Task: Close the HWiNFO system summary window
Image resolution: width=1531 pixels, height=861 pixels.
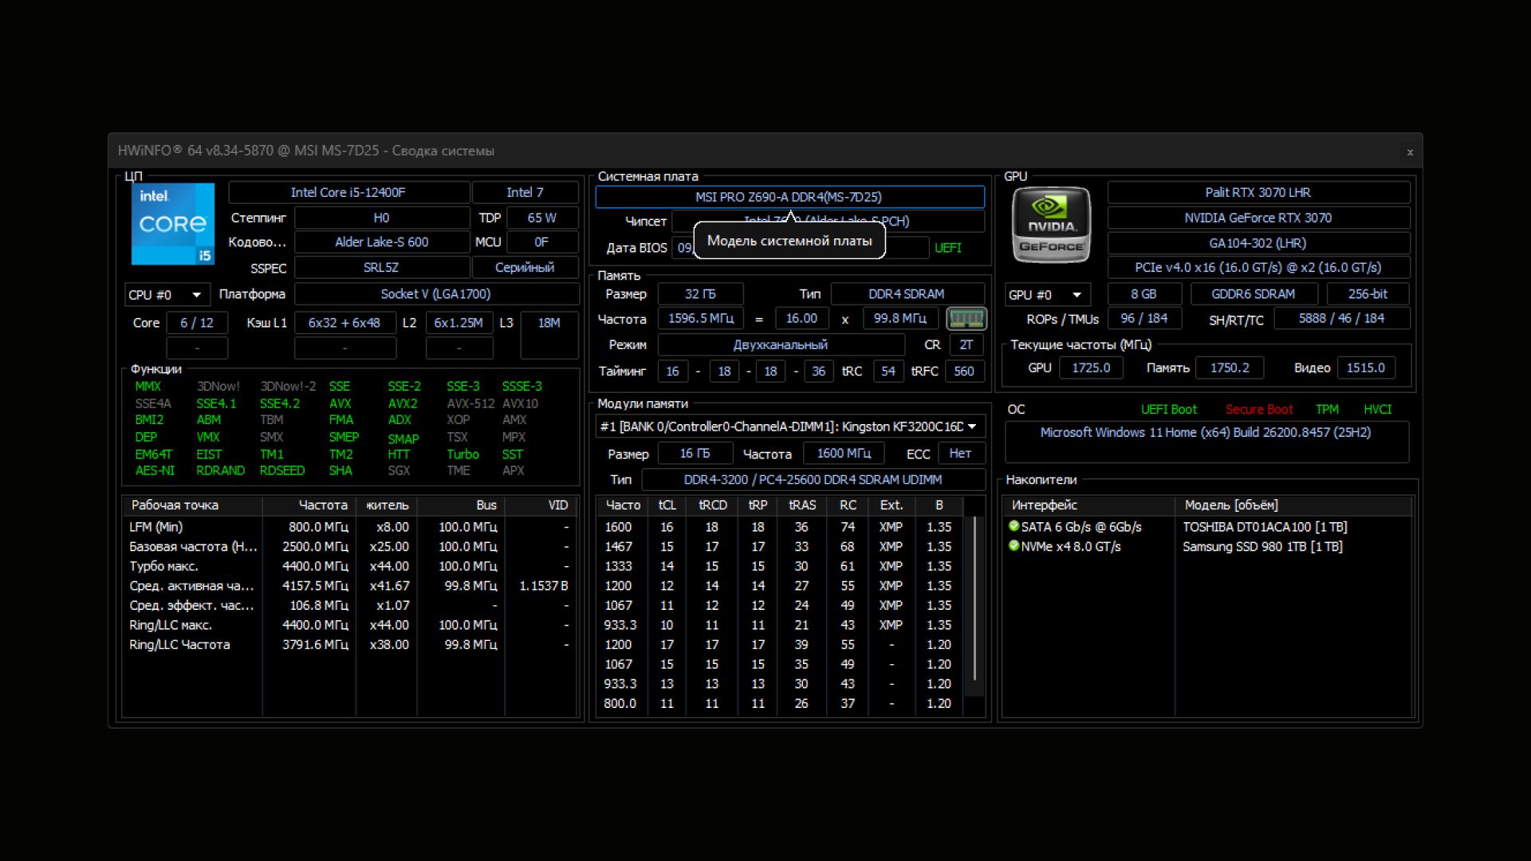Action: pyautogui.click(x=1410, y=151)
